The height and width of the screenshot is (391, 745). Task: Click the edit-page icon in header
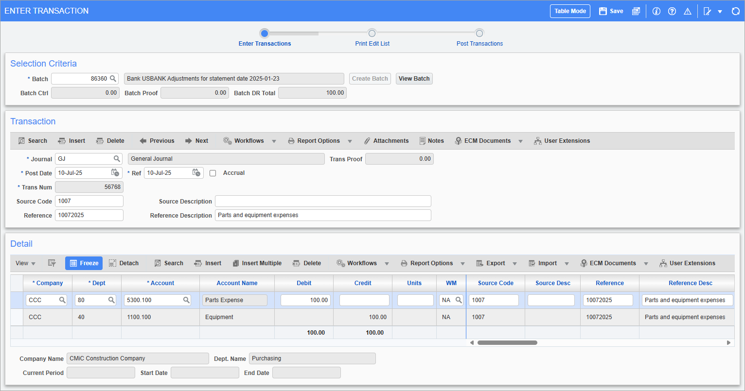[708, 11]
